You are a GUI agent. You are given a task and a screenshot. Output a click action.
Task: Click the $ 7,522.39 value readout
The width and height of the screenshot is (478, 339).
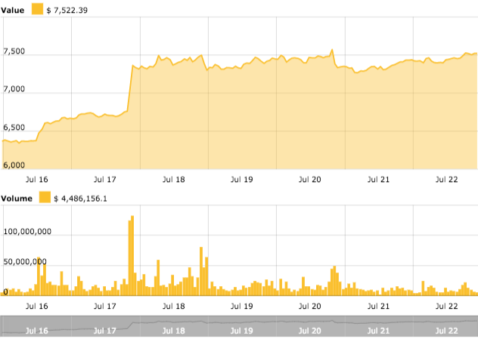67,11
